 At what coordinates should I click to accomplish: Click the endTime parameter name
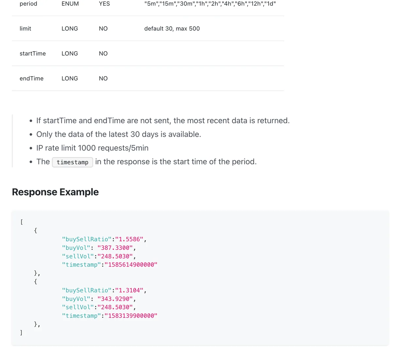32,79
